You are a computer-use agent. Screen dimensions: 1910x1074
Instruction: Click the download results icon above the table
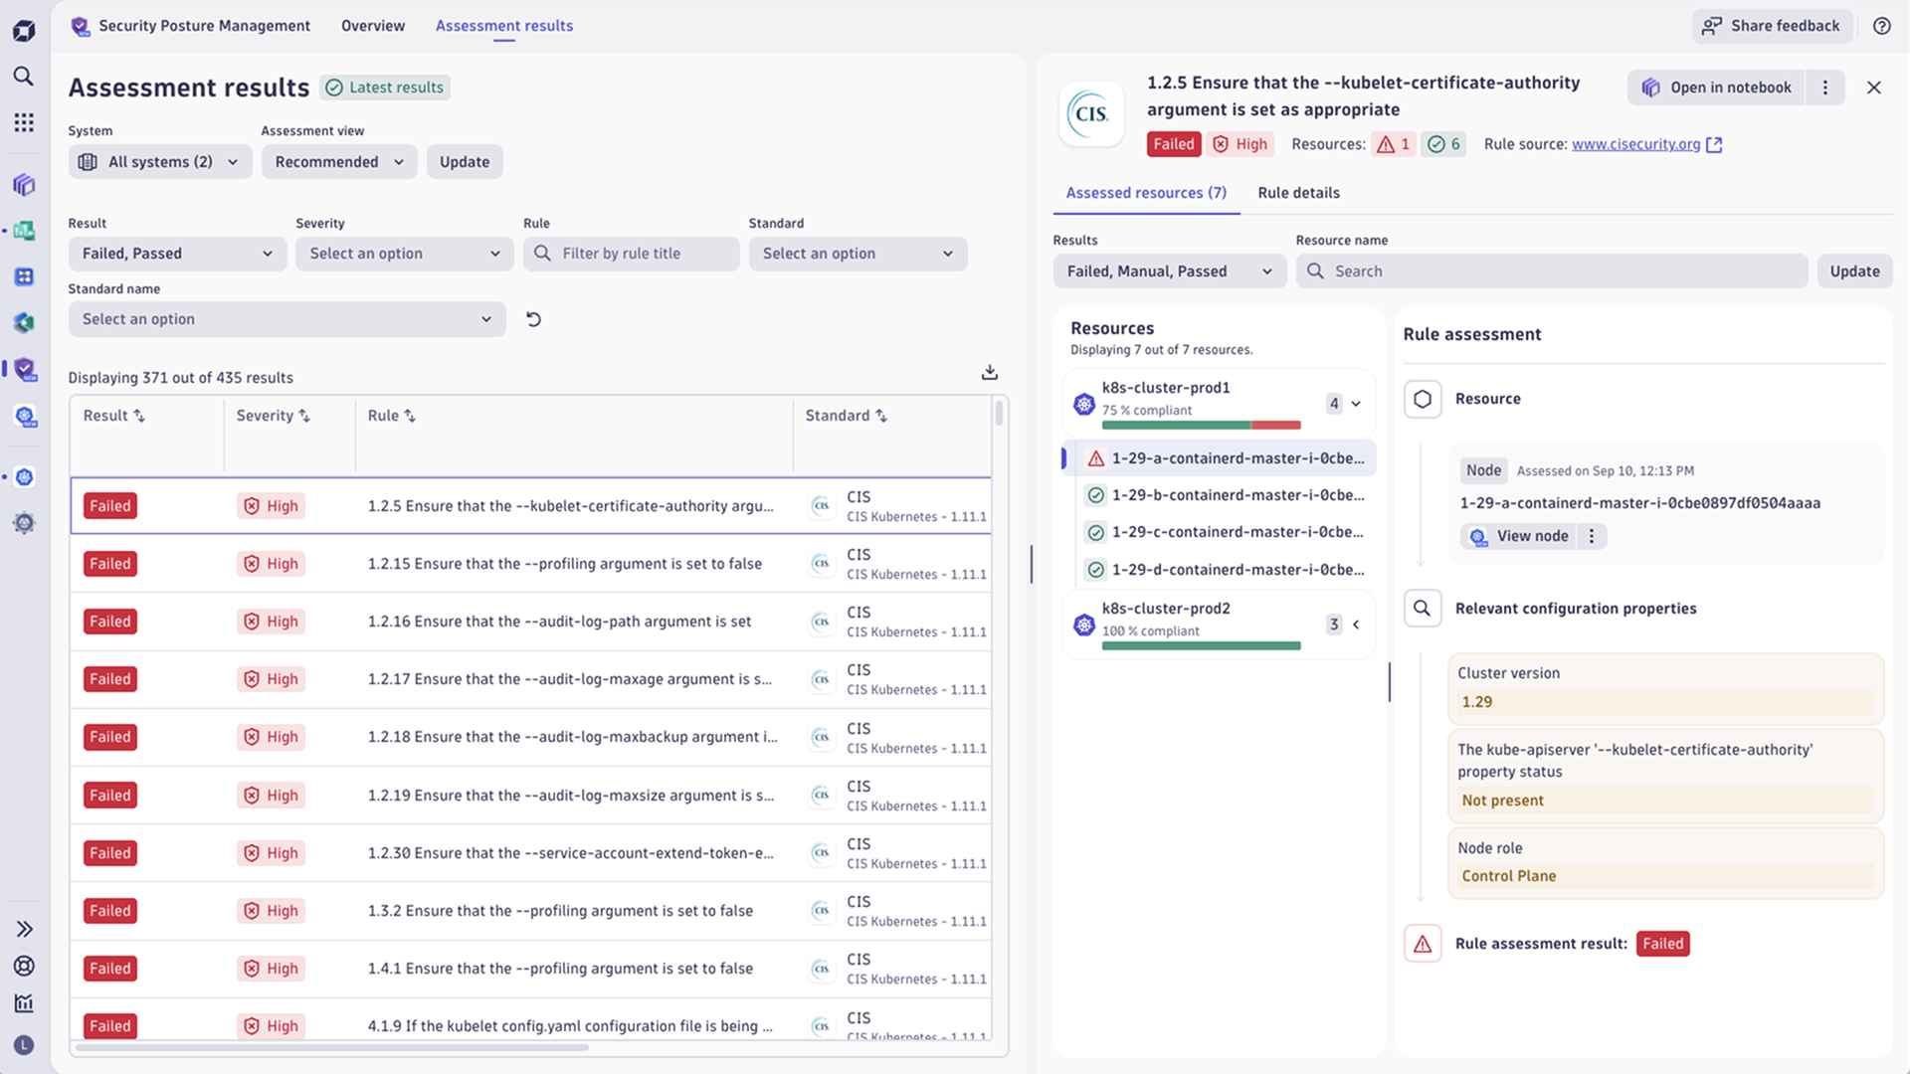point(989,371)
